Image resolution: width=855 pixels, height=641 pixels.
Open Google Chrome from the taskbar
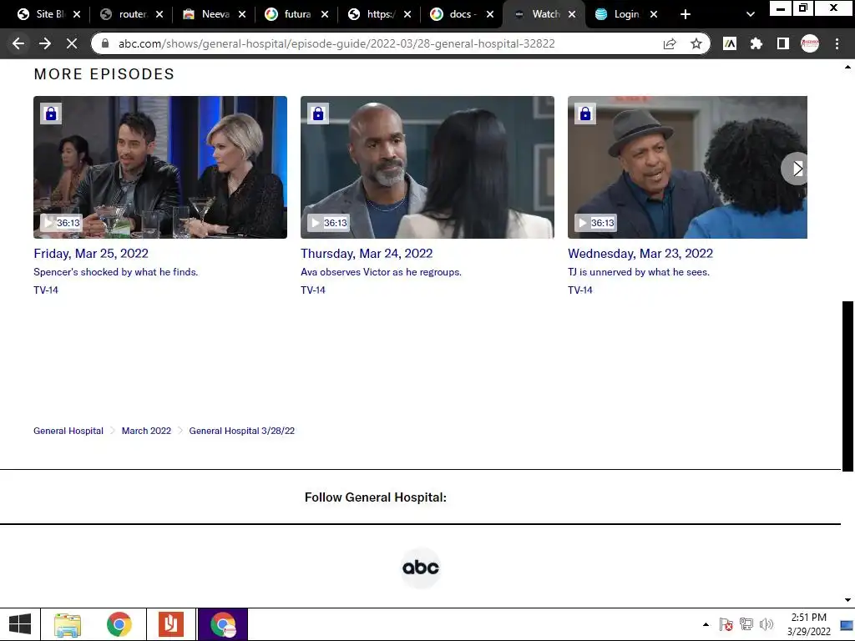(119, 624)
